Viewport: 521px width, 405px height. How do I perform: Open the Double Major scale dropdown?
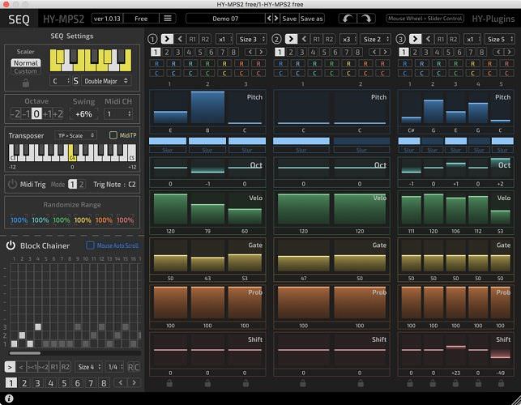pyautogui.click(x=106, y=81)
